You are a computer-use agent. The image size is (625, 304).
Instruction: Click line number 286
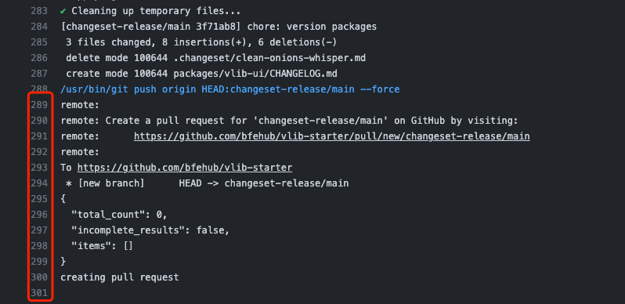click(x=39, y=58)
